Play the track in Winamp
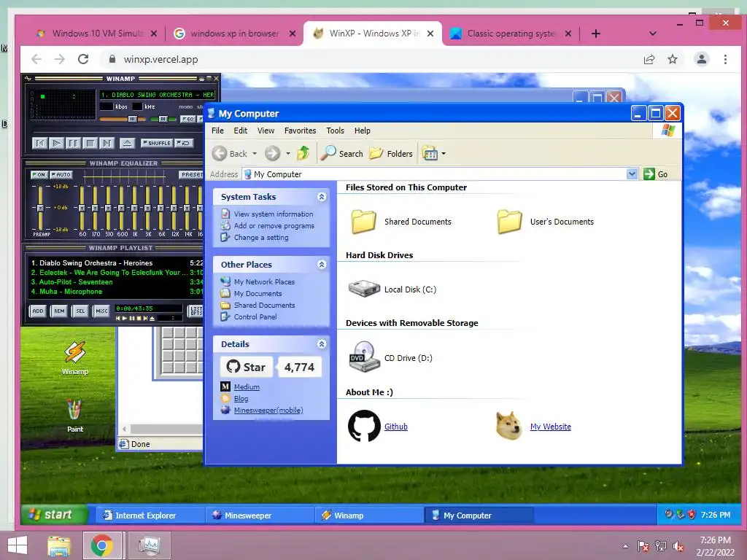747x560 pixels. click(57, 143)
